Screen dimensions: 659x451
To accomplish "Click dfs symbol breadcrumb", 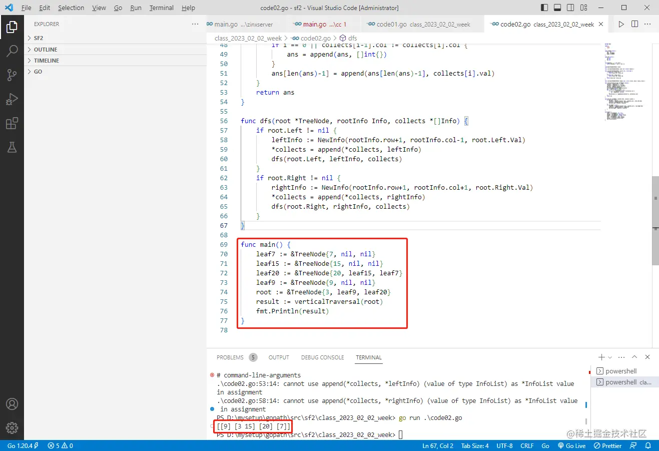I will coord(349,38).
